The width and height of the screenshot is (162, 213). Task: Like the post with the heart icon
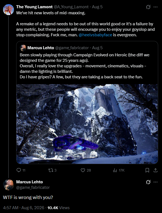click(x=83, y=170)
